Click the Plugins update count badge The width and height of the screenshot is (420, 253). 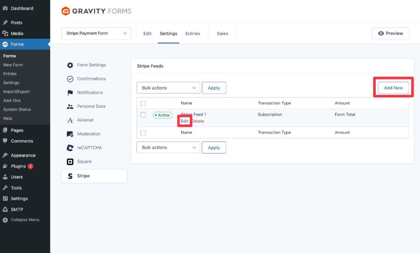pyautogui.click(x=30, y=166)
